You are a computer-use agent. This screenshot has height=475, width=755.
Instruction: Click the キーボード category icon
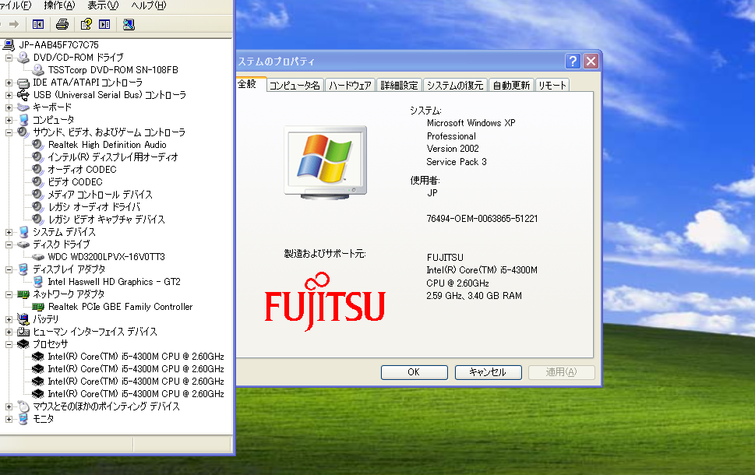pyautogui.click(x=23, y=107)
